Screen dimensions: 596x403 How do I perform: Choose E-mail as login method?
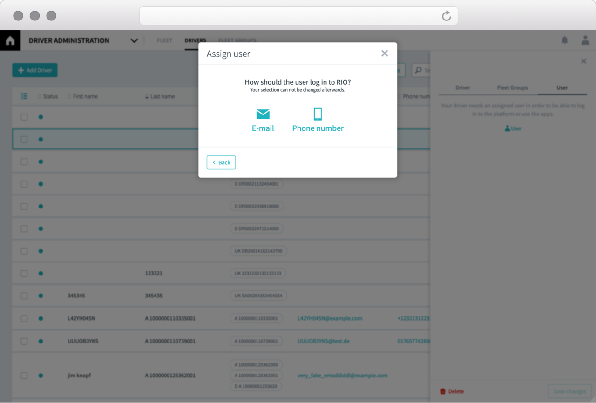coord(263,121)
